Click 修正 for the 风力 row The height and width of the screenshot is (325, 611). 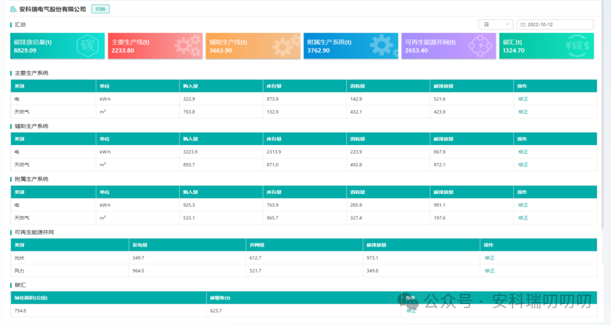coord(490,271)
